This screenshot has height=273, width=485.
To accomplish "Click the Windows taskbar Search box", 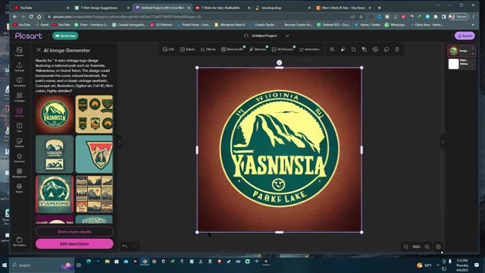I will pyautogui.click(x=42, y=265).
